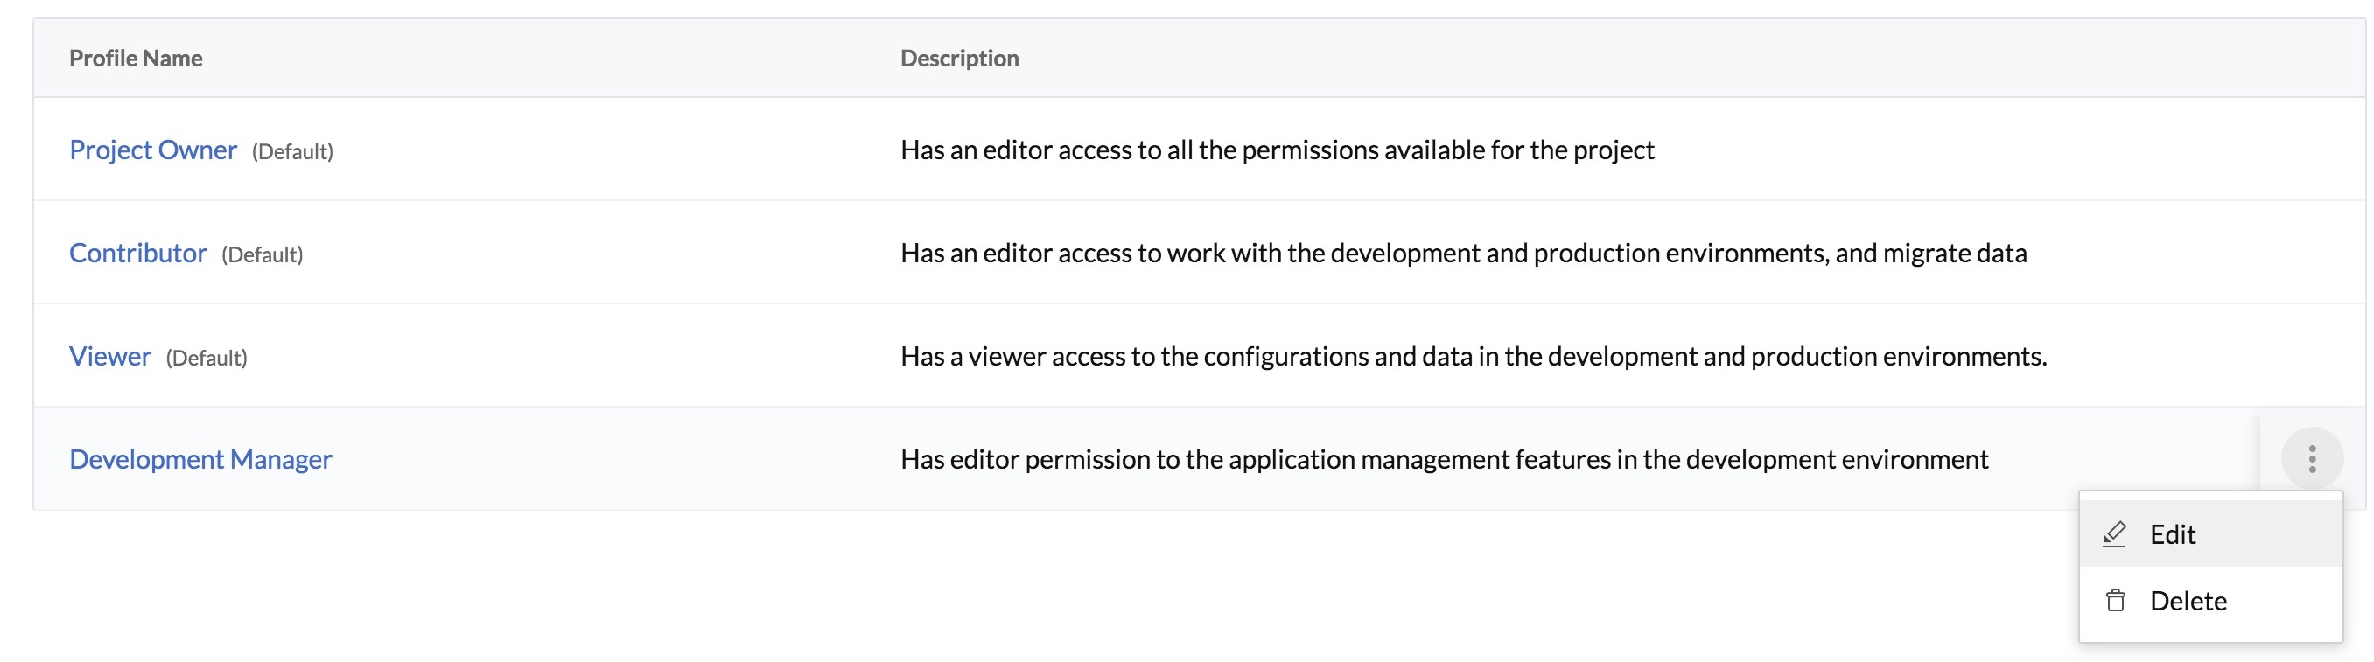Click the Default label next to Project Owner

point(292,152)
